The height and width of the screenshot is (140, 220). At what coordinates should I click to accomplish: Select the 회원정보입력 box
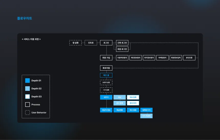click(x=176, y=58)
